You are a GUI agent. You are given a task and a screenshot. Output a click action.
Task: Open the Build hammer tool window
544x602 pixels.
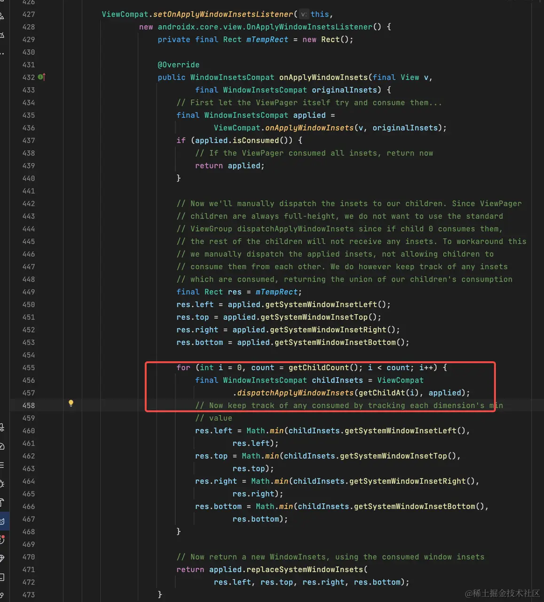[2, 502]
